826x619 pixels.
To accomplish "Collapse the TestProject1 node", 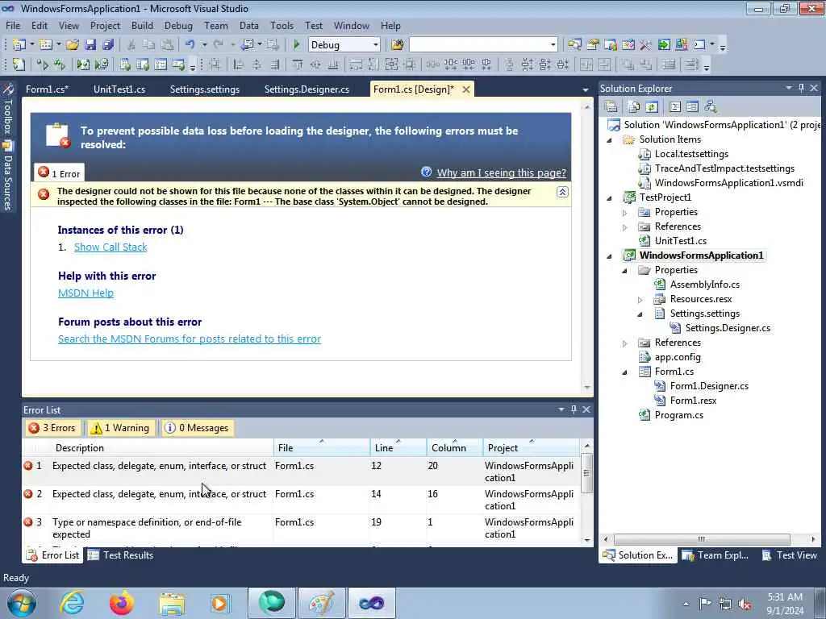I will pyautogui.click(x=610, y=198).
